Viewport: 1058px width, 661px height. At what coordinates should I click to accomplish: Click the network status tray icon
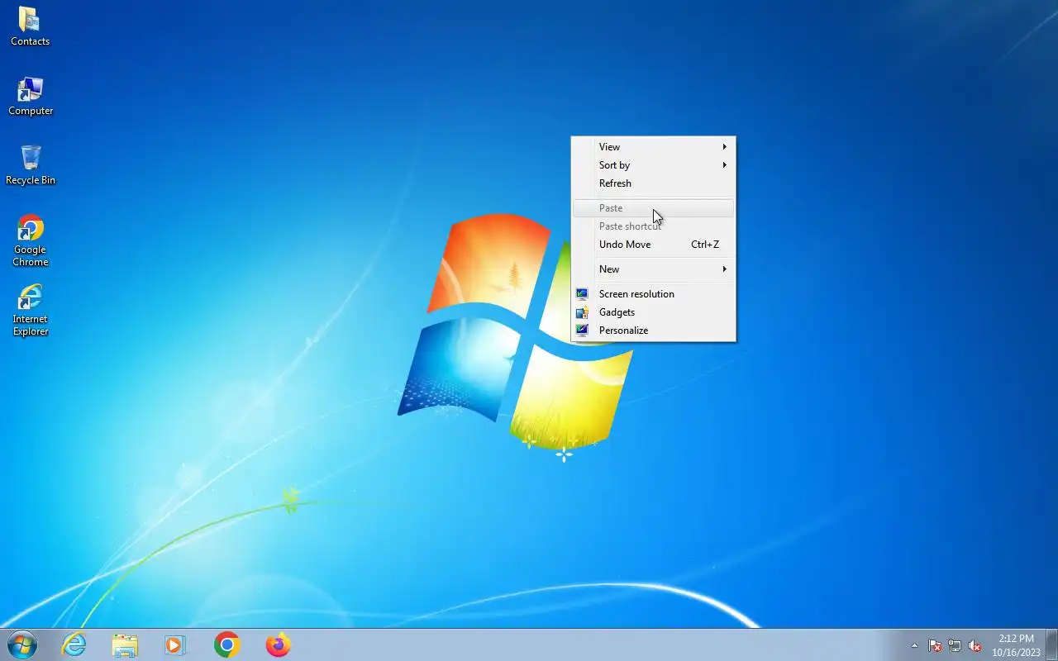click(955, 645)
